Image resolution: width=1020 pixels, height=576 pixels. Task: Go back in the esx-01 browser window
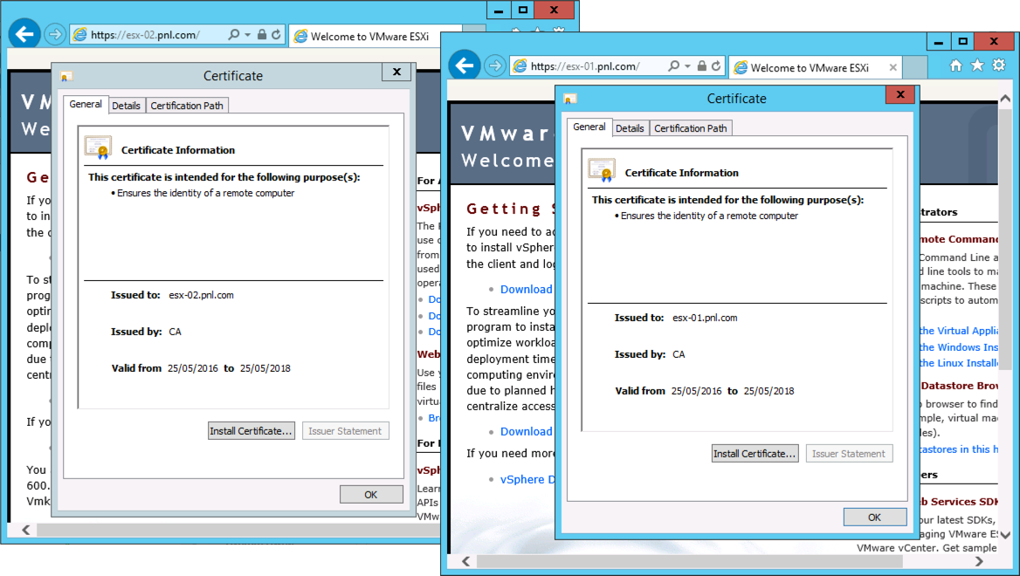click(x=465, y=65)
